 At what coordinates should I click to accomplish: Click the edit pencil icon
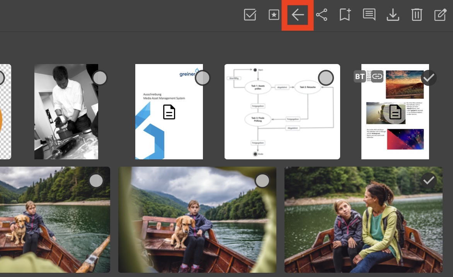coord(440,15)
